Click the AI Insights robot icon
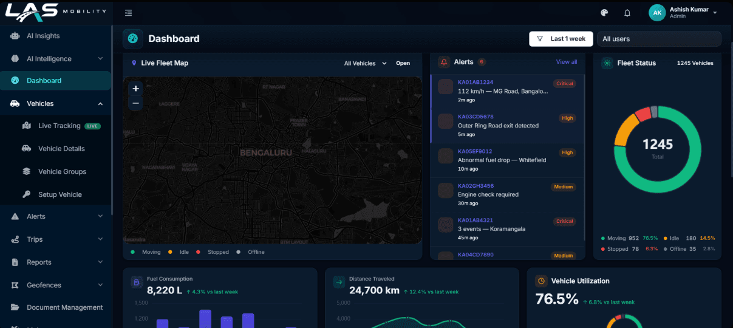Screen dimensions: 733x328 15,36
